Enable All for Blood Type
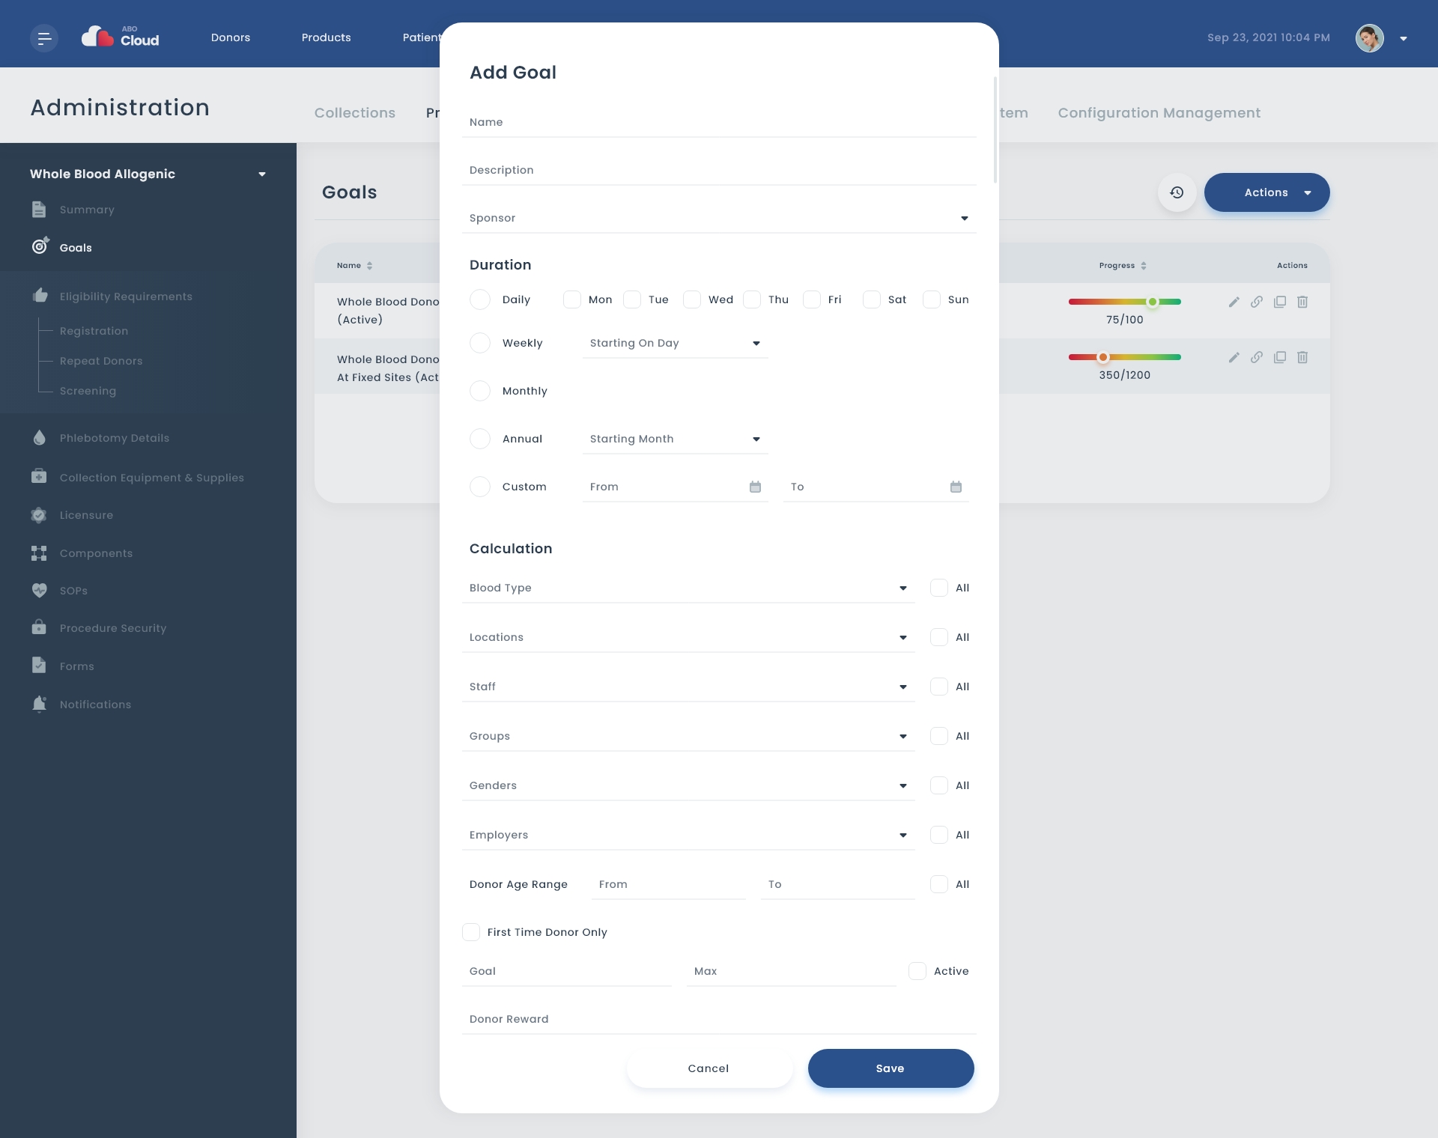Screen dimensions: 1438x1138 click(939, 588)
